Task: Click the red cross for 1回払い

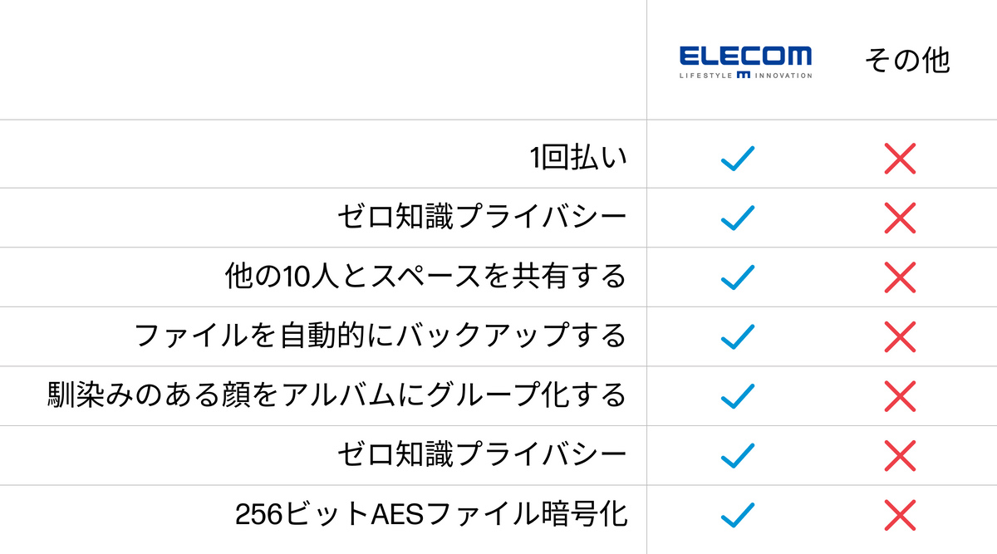Action: tap(900, 159)
